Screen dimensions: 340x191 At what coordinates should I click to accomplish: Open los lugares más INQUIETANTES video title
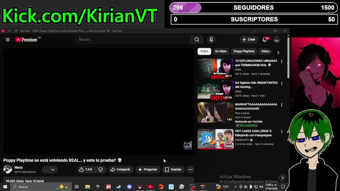(256, 85)
